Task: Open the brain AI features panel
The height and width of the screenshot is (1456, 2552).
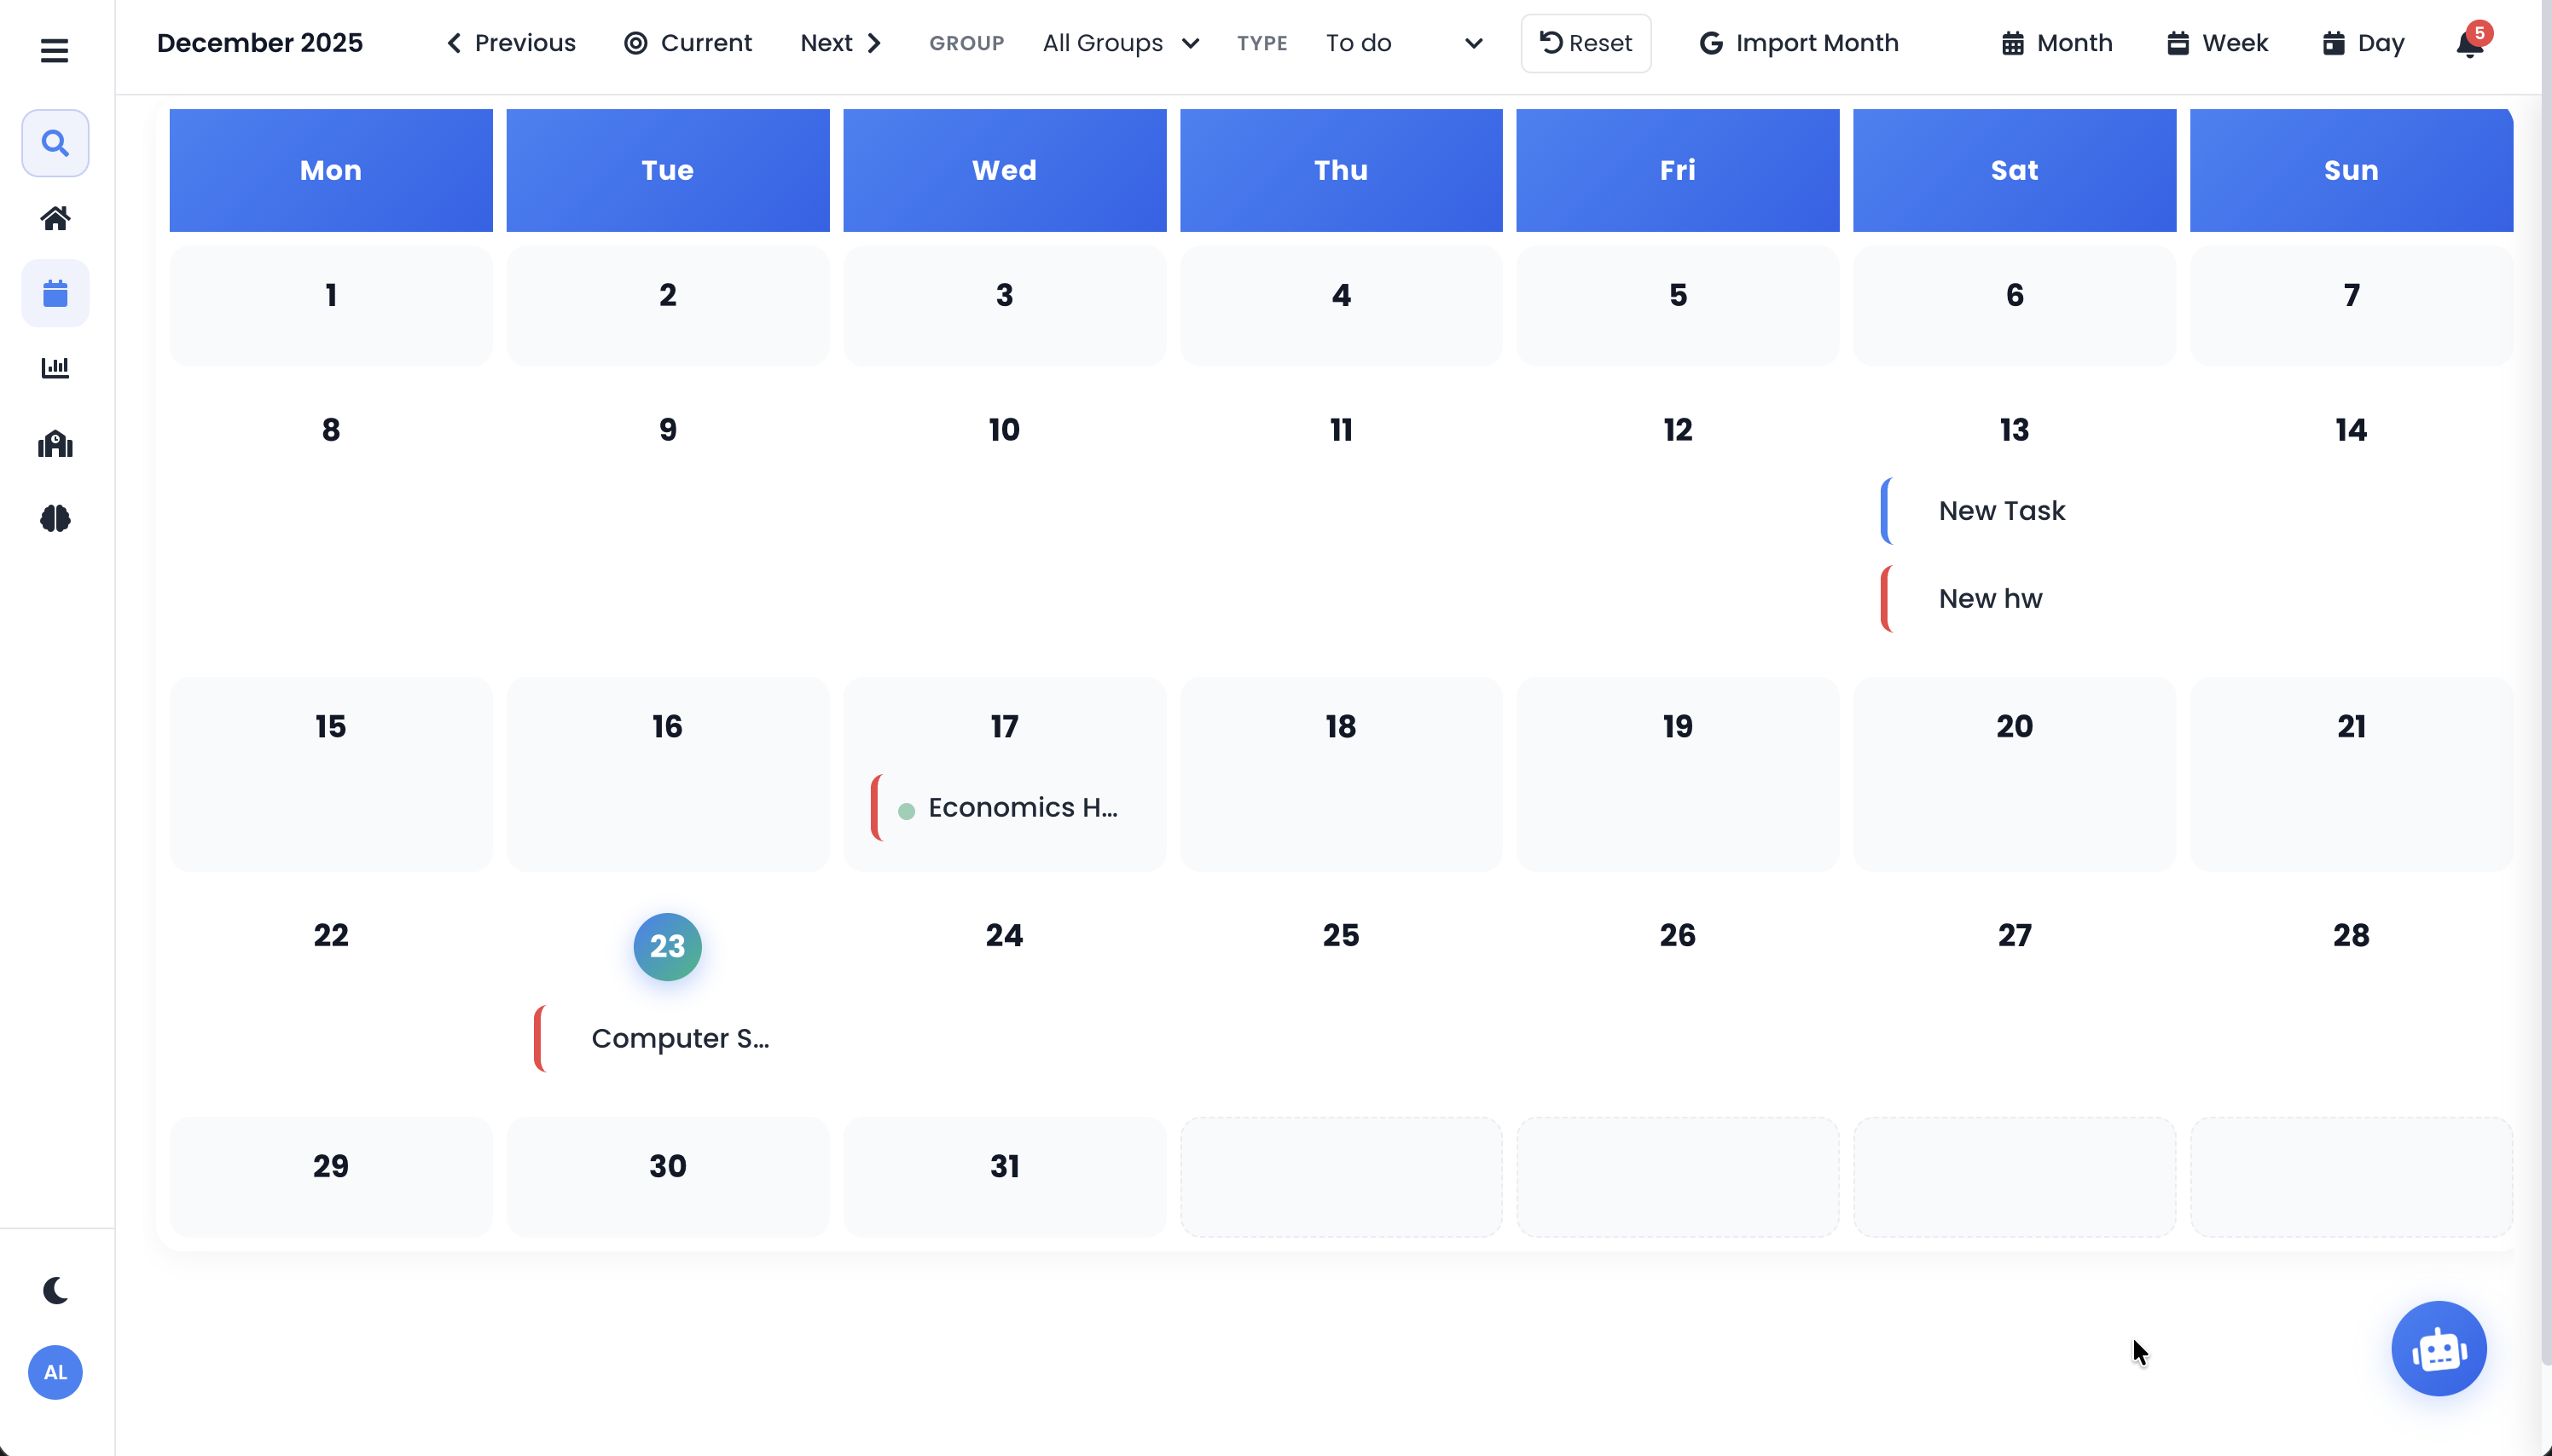Action: (55, 518)
